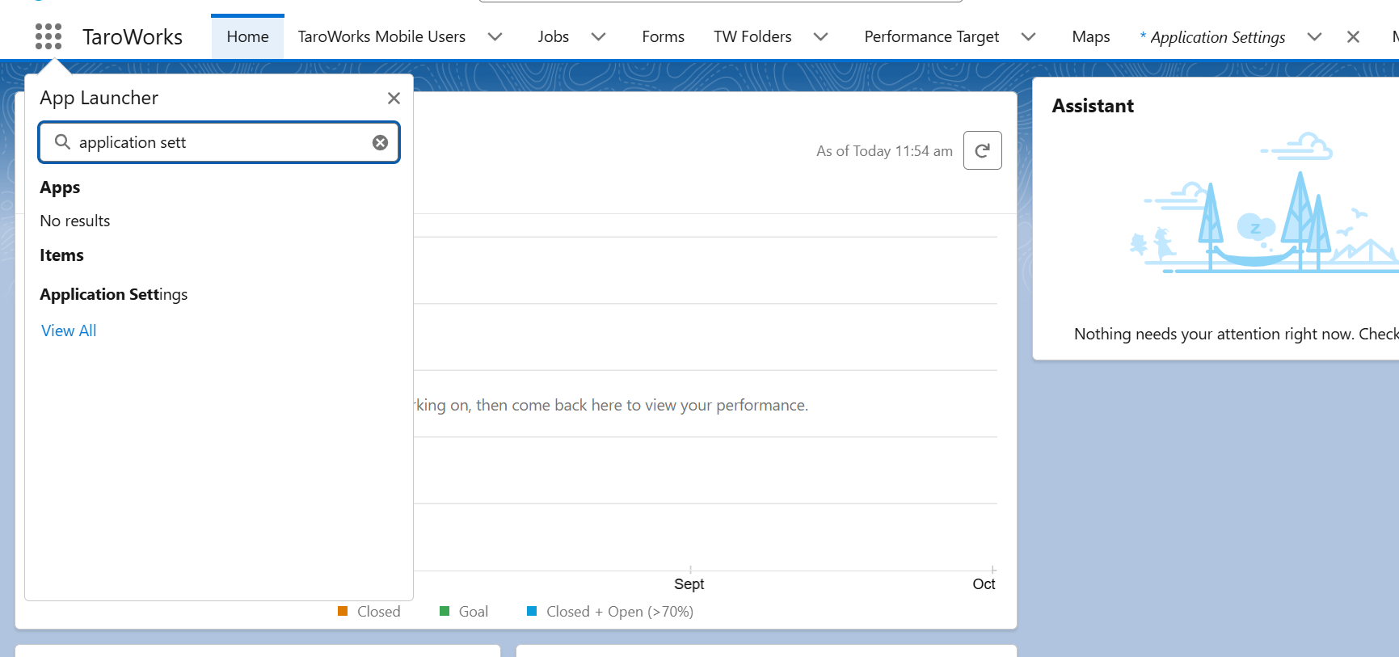The width and height of the screenshot is (1399, 657).
Task: Close the Application Settings tab
Action: 1353,36
